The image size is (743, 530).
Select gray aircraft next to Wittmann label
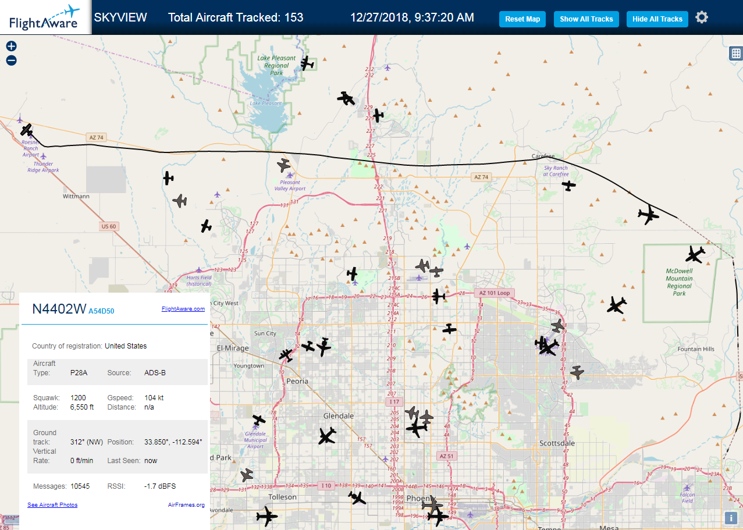180,201
